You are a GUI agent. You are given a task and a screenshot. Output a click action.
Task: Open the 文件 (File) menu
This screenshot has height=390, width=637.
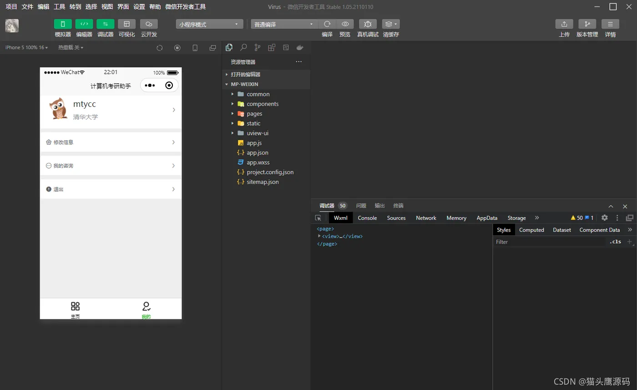coord(27,7)
